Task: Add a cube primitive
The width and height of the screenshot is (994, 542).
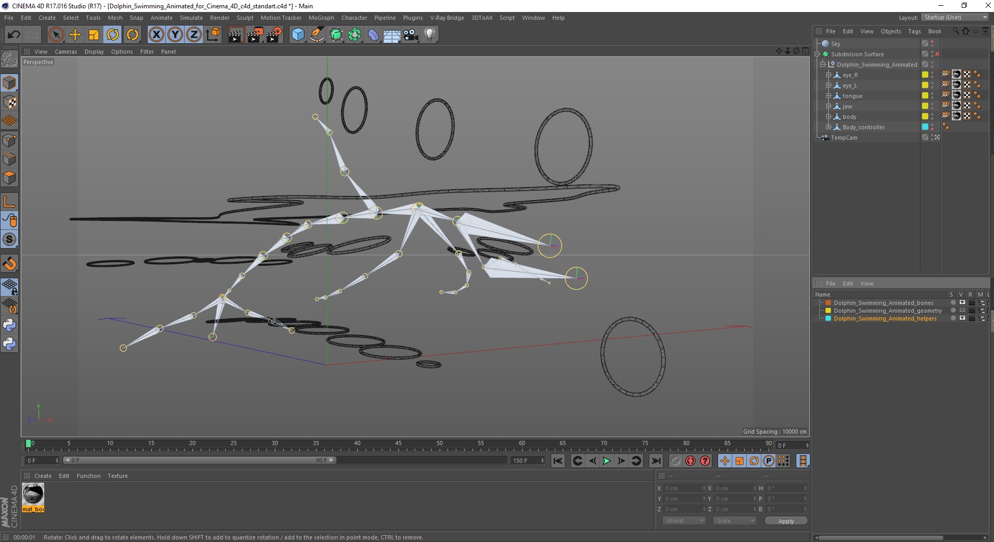Action: tap(298, 35)
